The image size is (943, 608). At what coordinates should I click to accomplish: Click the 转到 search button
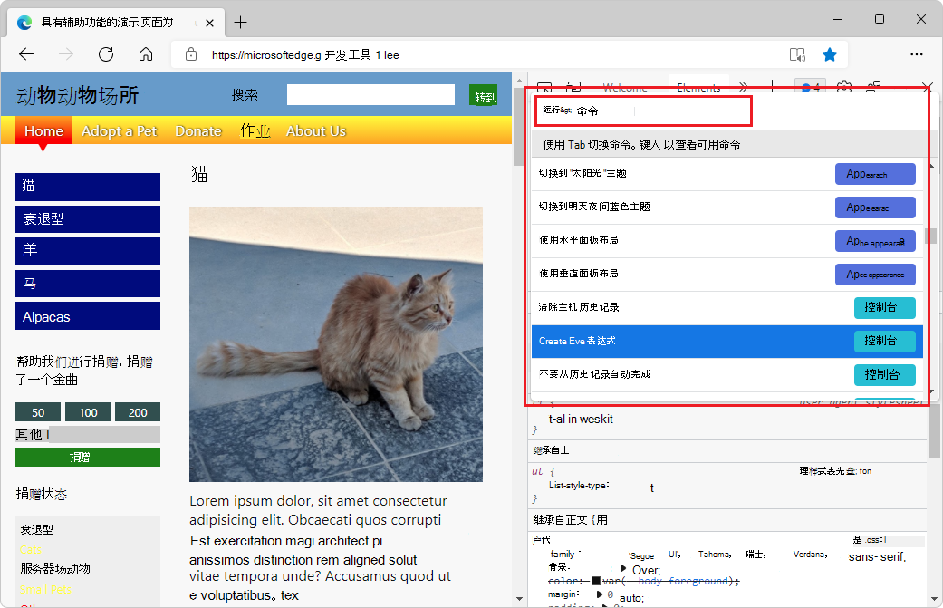(x=484, y=94)
